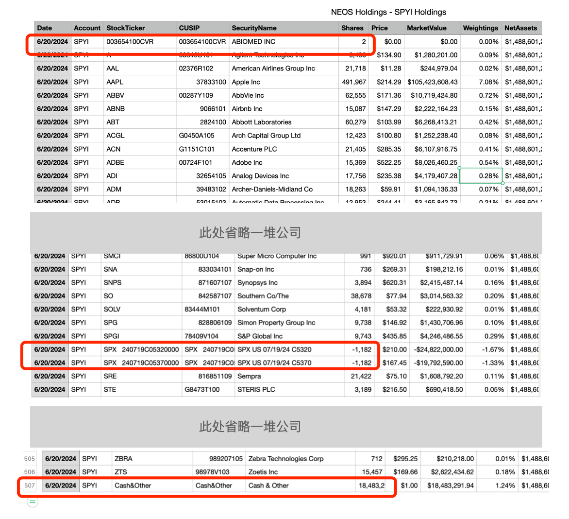Select the AAL ticker cell

coord(140,69)
